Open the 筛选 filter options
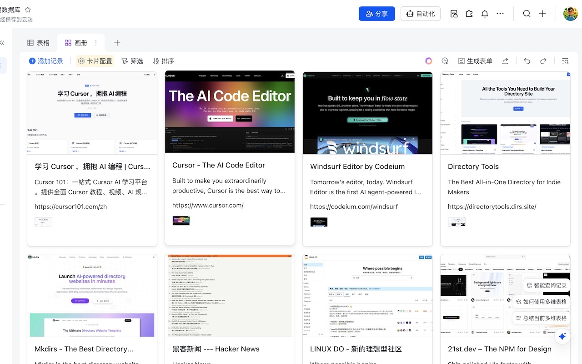The height and width of the screenshot is (364, 582). pos(132,61)
